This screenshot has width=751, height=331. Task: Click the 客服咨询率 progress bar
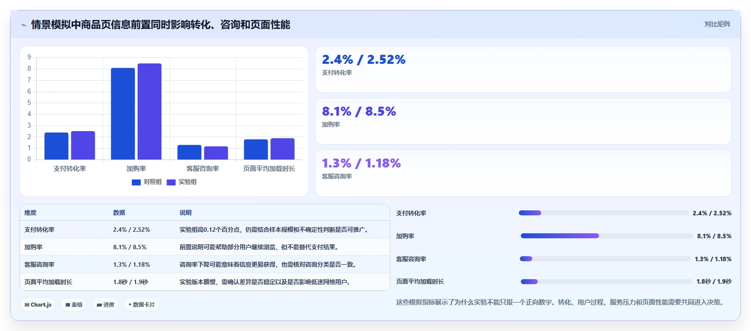(x=605, y=259)
